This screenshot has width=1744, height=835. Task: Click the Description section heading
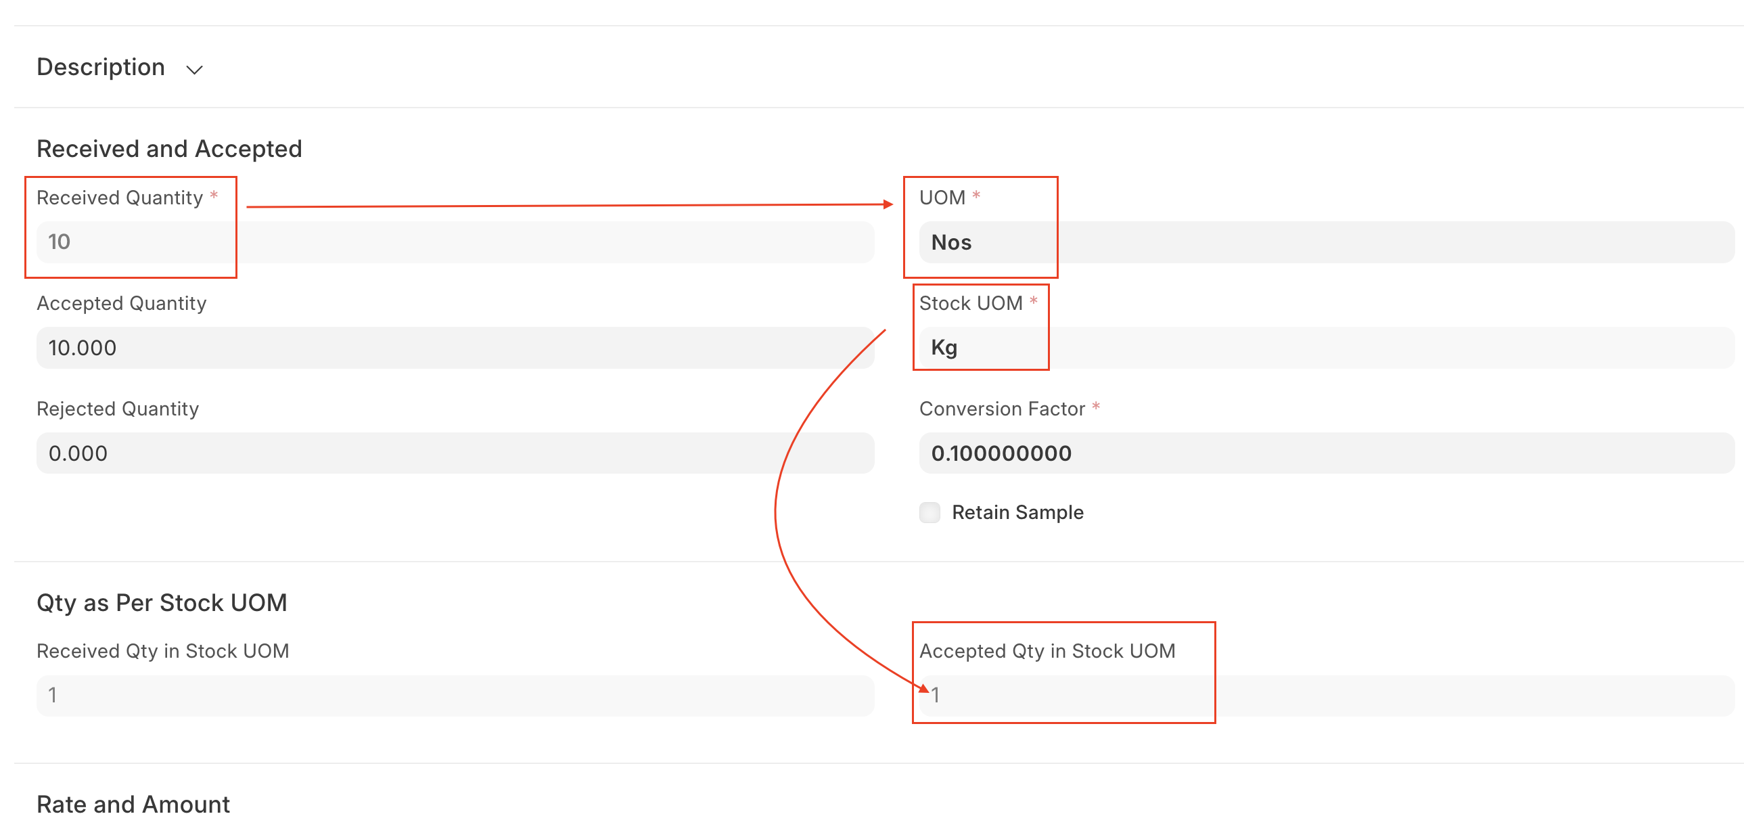click(101, 67)
